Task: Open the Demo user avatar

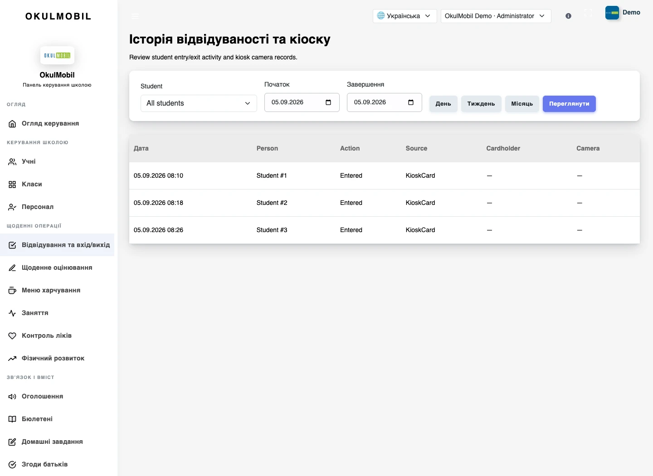Action: (x=612, y=13)
